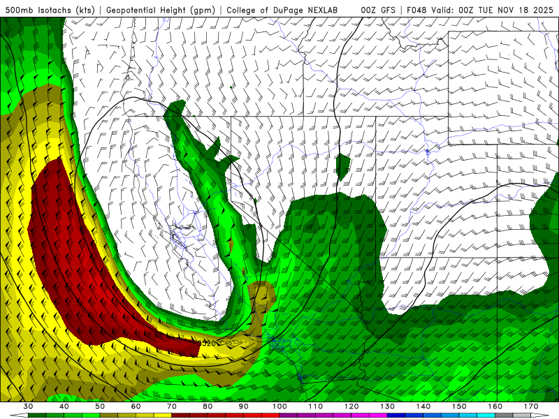Click the 80 value on the color scale
Viewport: 559px width, 419px height.
click(208, 406)
